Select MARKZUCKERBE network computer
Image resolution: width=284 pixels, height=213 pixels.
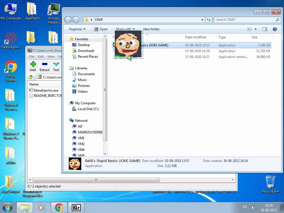click(x=90, y=132)
